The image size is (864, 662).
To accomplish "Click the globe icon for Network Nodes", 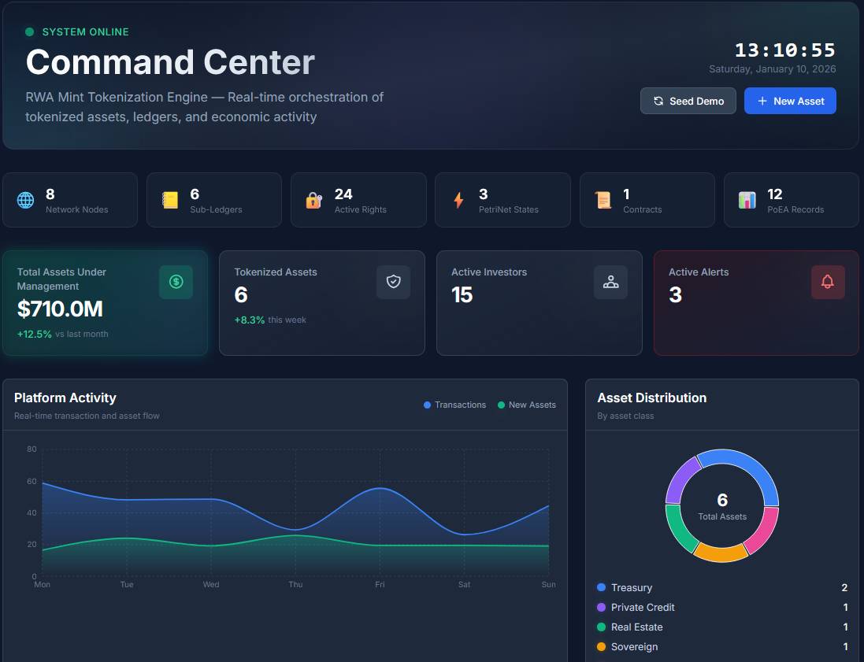I will point(26,200).
